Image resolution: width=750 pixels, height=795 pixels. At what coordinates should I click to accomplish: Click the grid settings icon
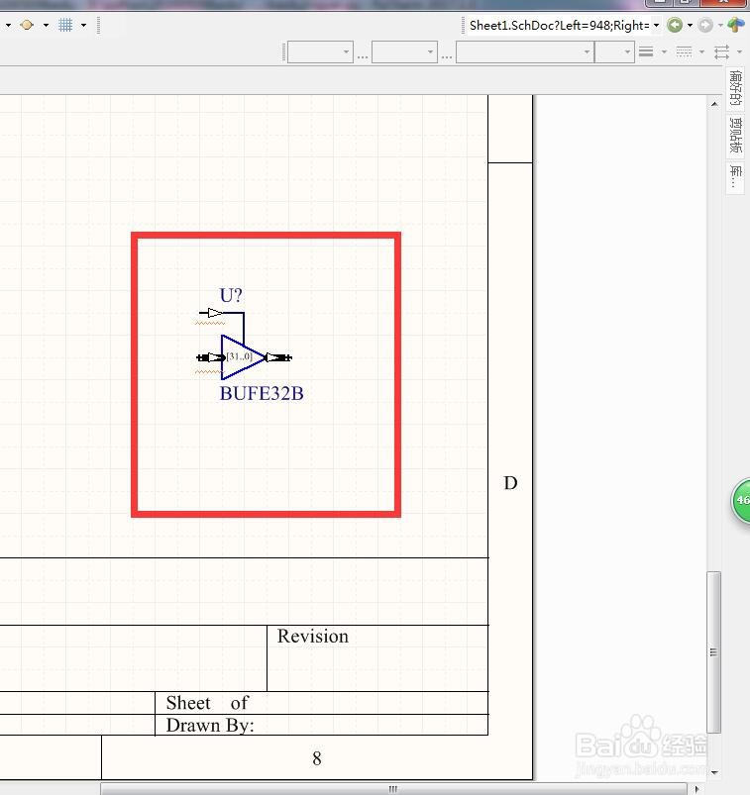pyautogui.click(x=65, y=25)
